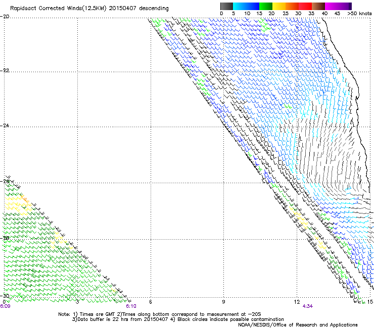Click the '-24' latitude axis label
Screen dimensions: 374x328
(x=5, y=126)
